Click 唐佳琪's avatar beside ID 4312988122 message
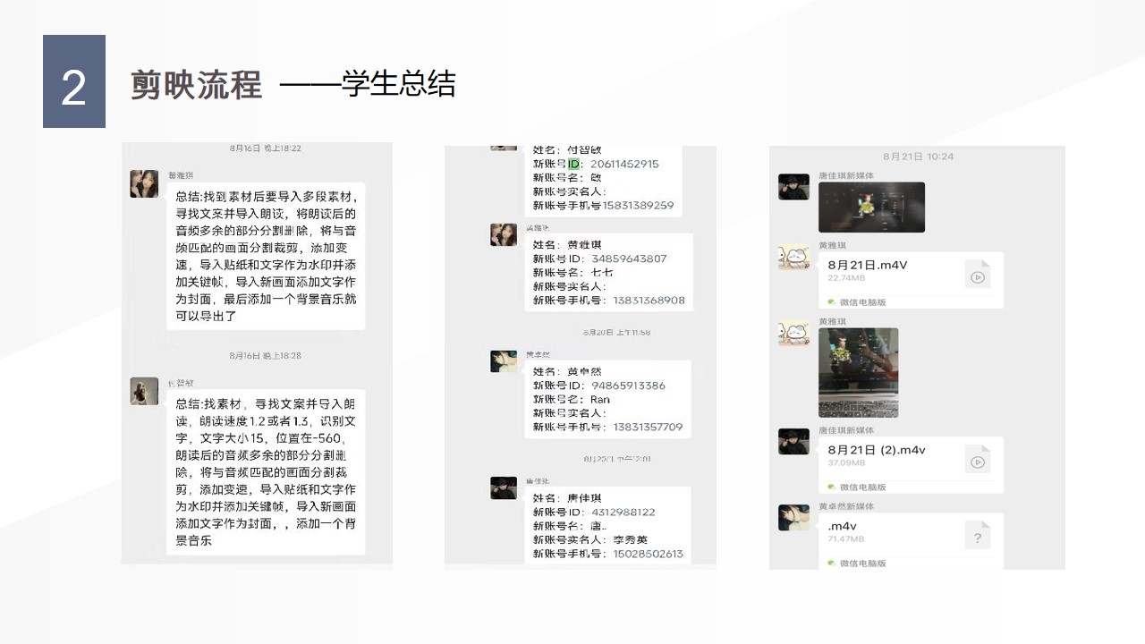Image resolution: width=1145 pixels, height=644 pixels. point(504,488)
